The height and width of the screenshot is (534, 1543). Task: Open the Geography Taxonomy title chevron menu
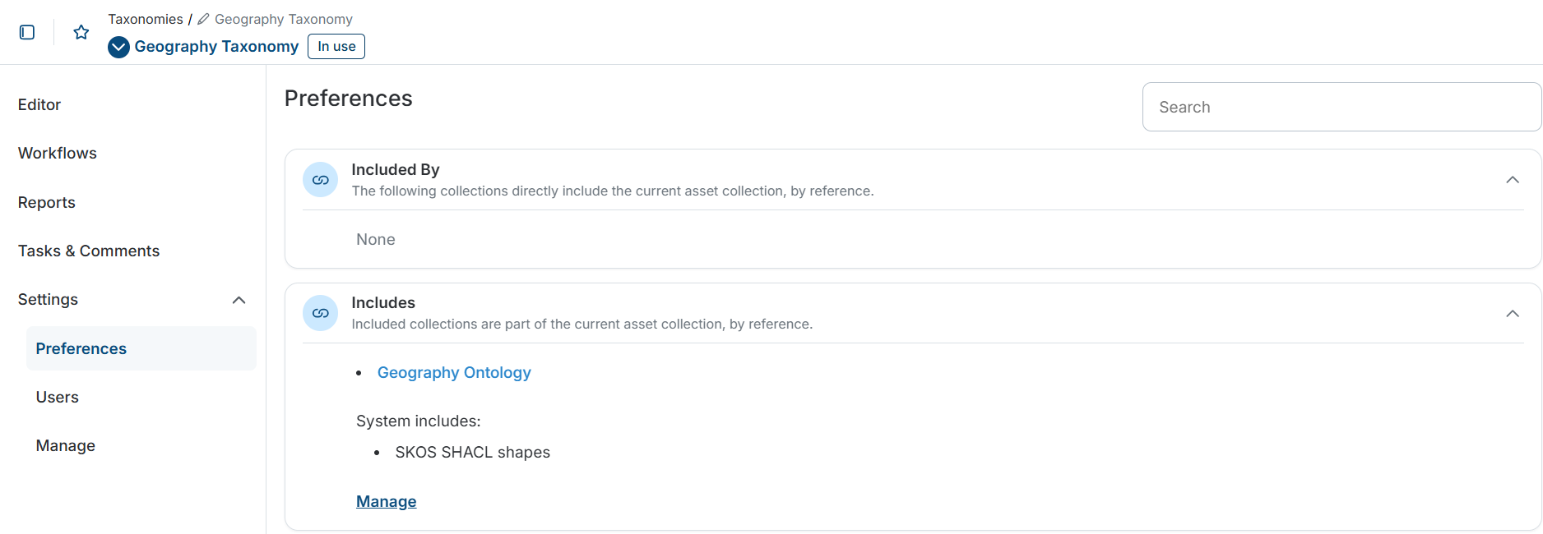(x=118, y=47)
